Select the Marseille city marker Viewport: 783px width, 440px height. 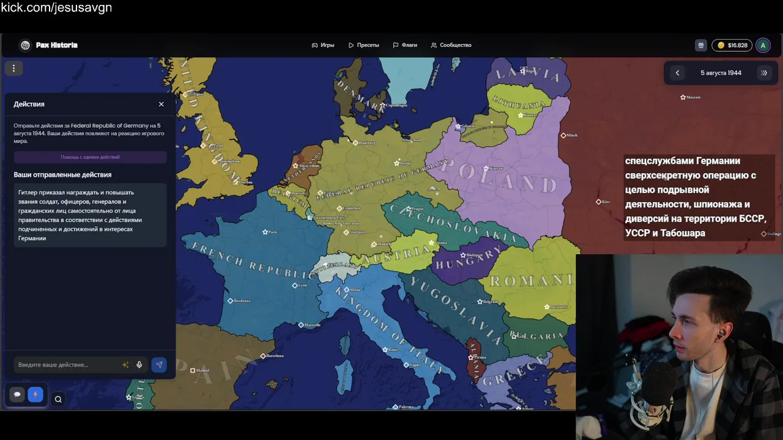pos(300,325)
